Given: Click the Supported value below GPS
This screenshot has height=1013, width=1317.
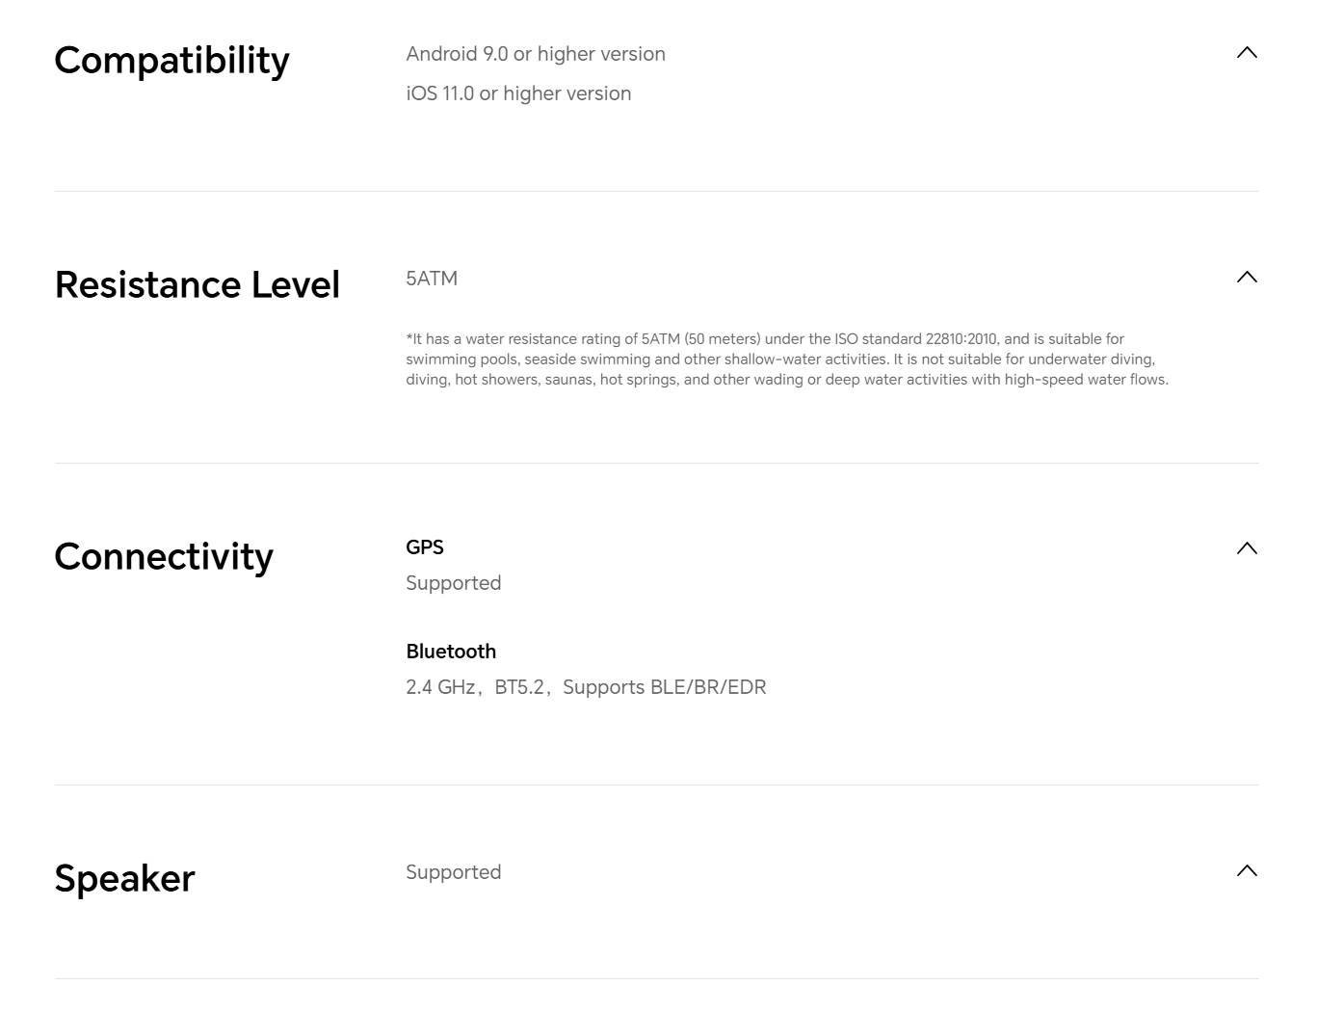Looking at the screenshot, I should 454,583.
